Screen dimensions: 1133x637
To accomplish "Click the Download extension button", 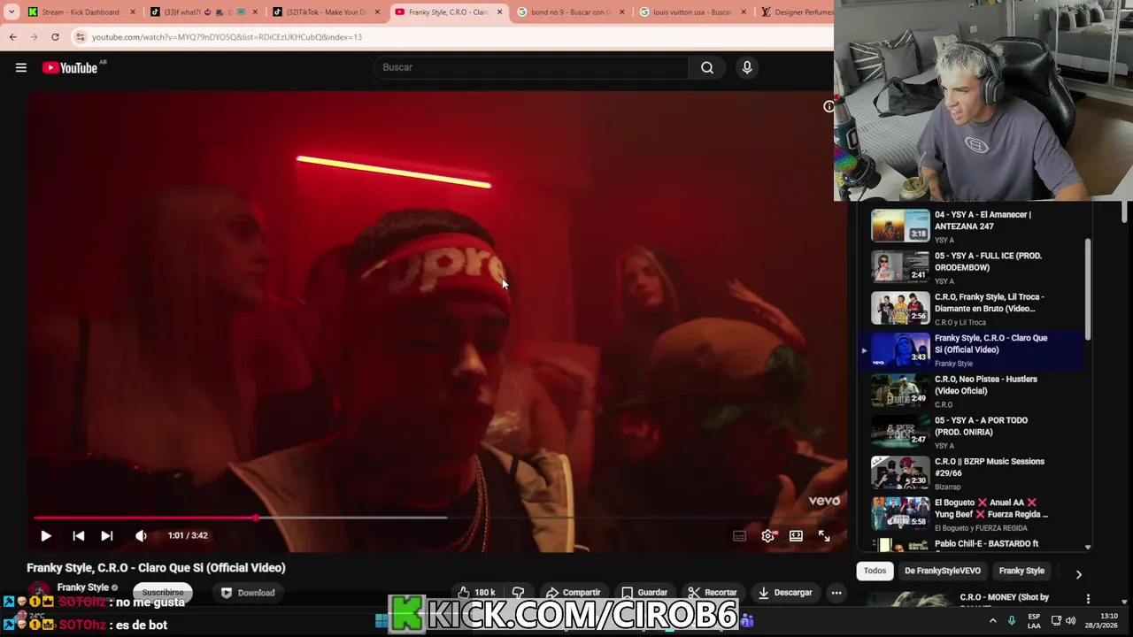I will click(248, 593).
